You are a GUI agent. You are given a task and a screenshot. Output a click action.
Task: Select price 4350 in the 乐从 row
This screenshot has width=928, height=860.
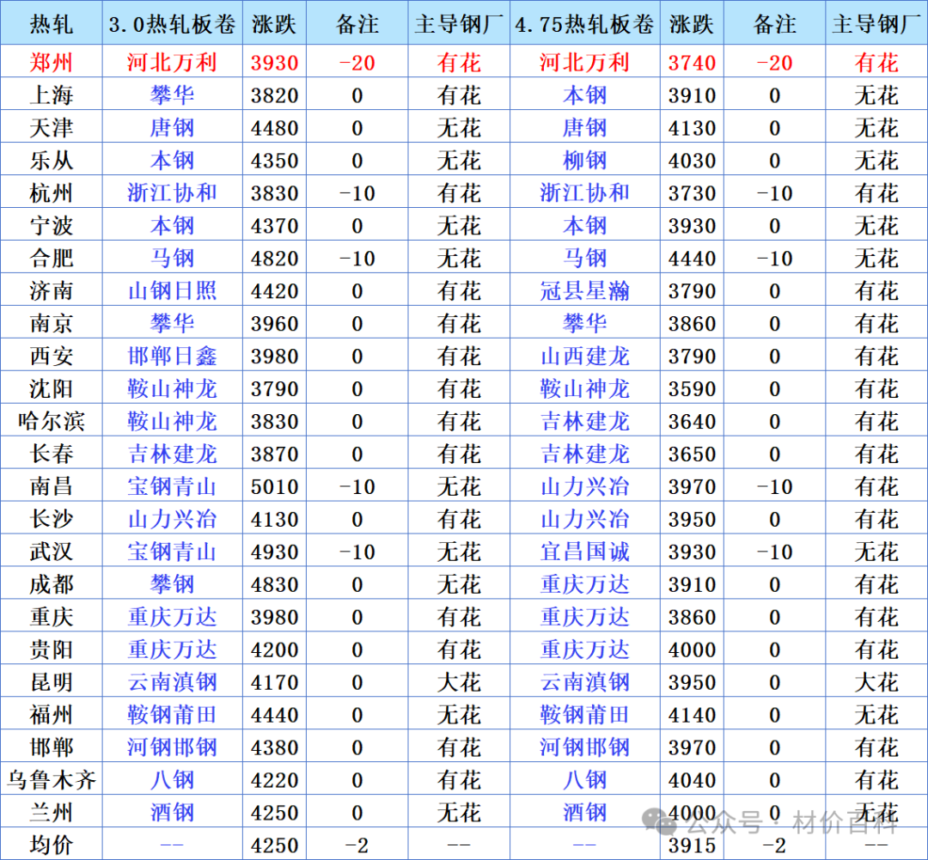pos(274,160)
